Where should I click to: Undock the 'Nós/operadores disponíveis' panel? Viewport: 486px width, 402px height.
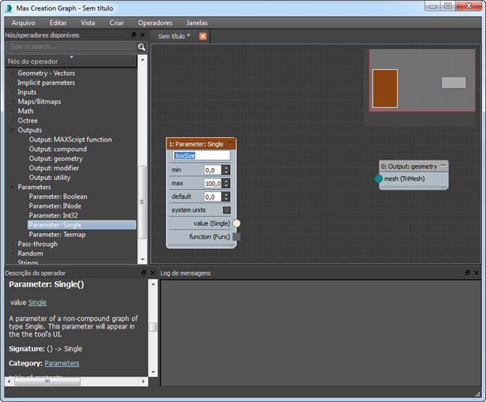point(134,35)
